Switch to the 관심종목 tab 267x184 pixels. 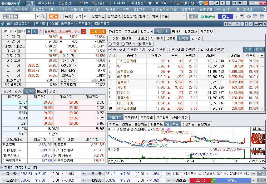[x=115, y=32]
